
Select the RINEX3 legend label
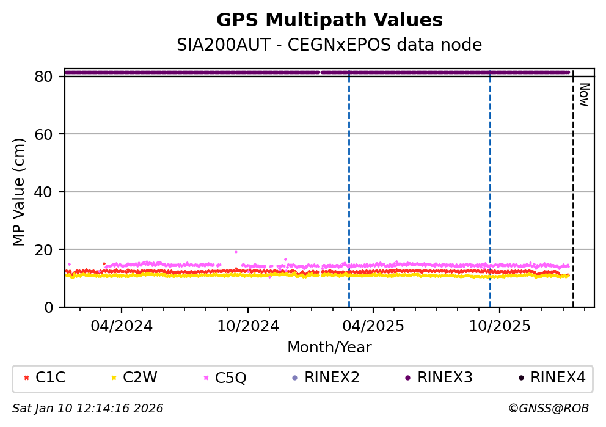pos(444,378)
